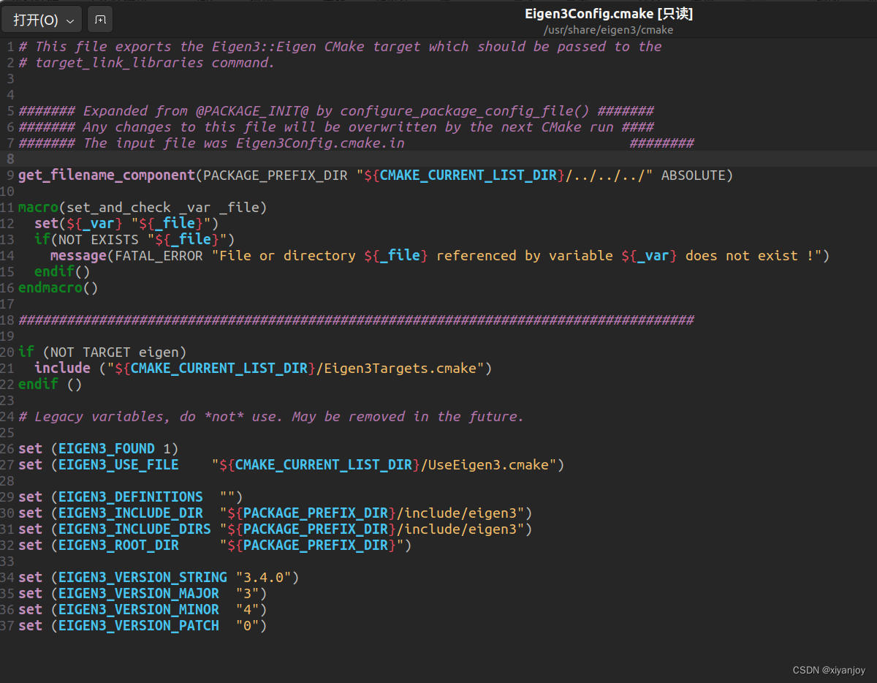
Task: Click the /usr/share/eigen3/cmake path subtitle
Action: [609, 30]
